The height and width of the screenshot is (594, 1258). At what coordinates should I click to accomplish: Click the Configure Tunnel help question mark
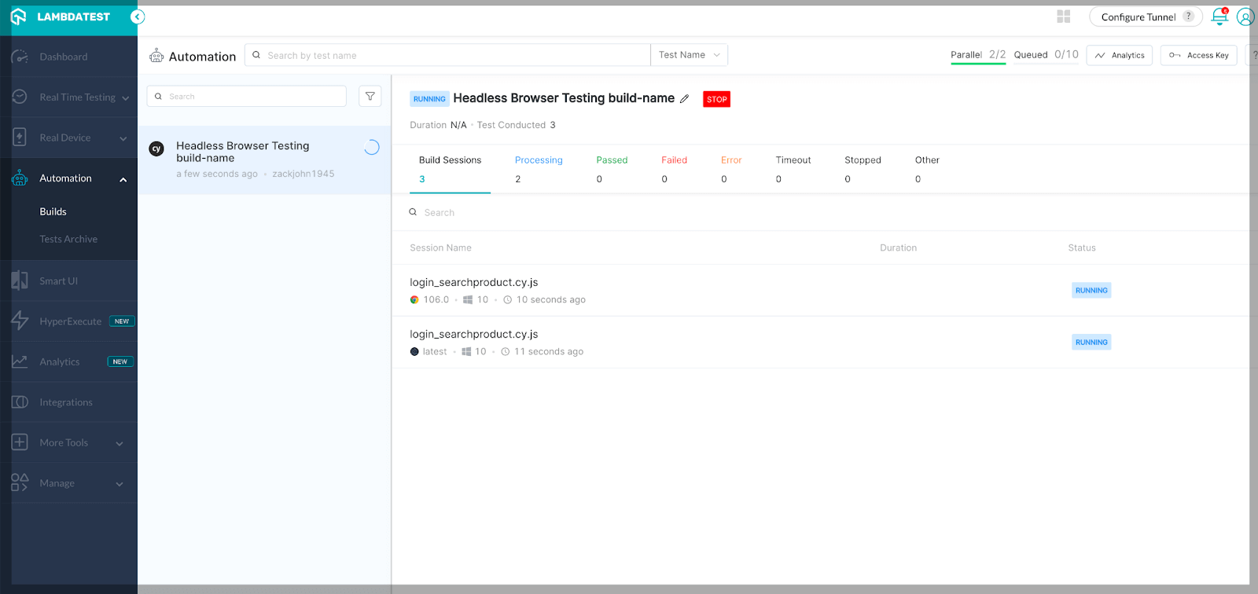click(x=1188, y=16)
